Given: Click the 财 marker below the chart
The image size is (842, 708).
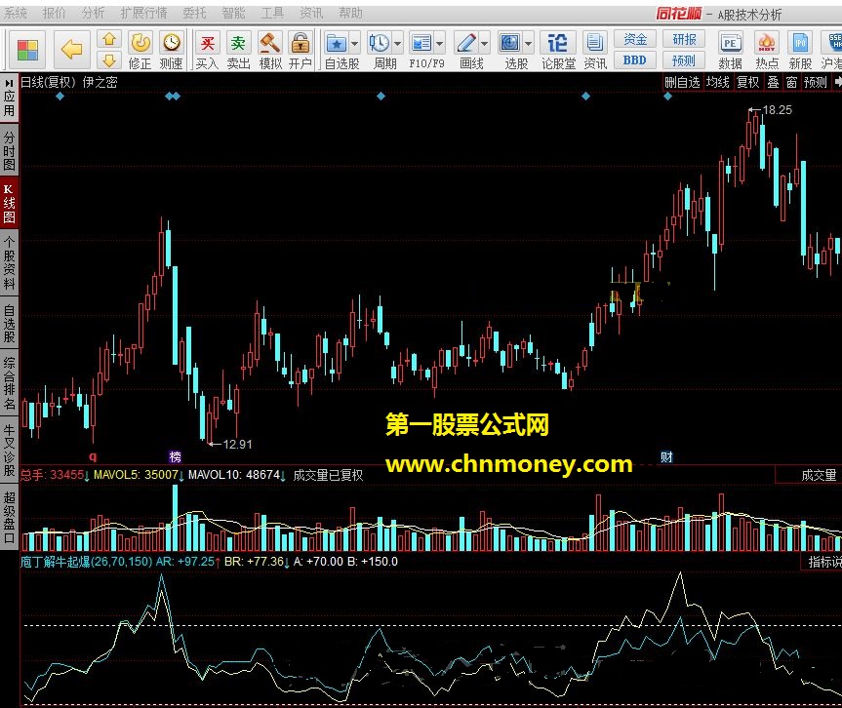Looking at the screenshot, I should pyautogui.click(x=666, y=456).
